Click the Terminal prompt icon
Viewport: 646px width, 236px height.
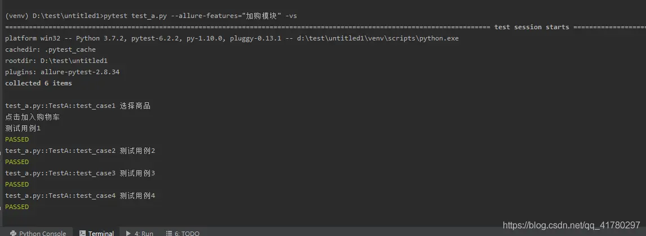tap(82, 233)
